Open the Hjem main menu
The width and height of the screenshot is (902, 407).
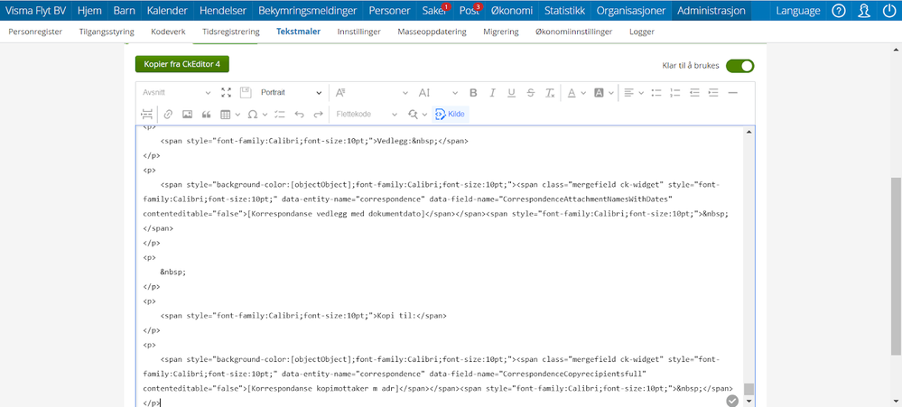coord(89,10)
